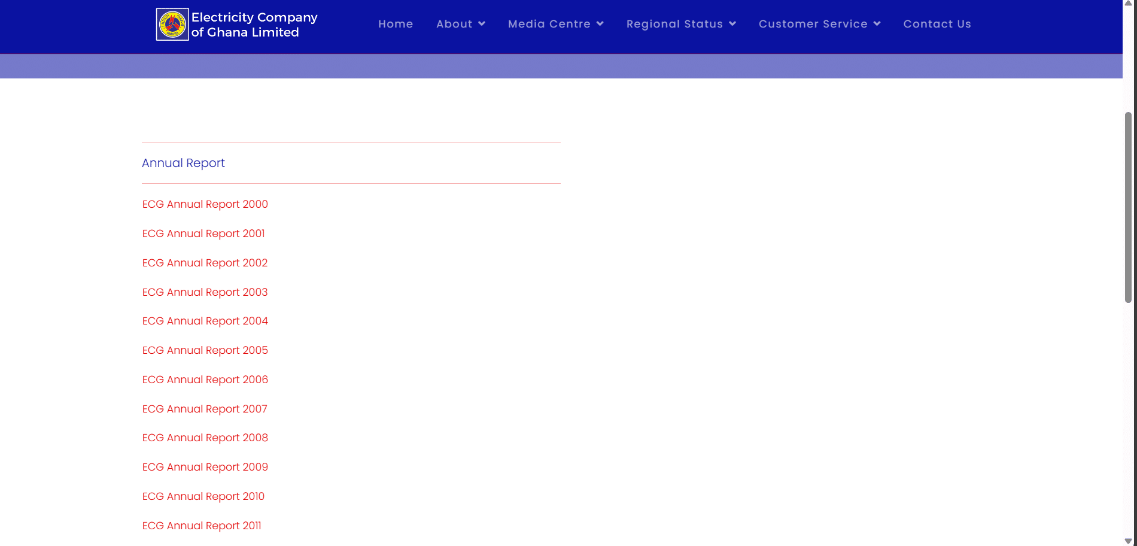Open ECG Annual Report 2010
Screen dimensions: 1137x546
[x=203, y=496]
